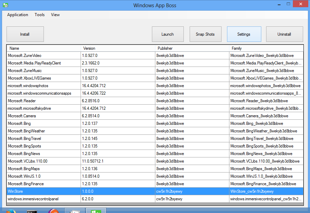The height and width of the screenshot is (213, 310).
Task: Select the Microsoft.Bing row
Action: click(x=155, y=123)
